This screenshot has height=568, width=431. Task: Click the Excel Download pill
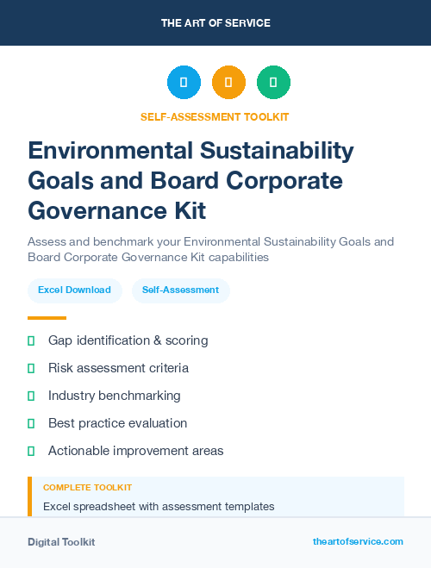[x=75, y=290]
